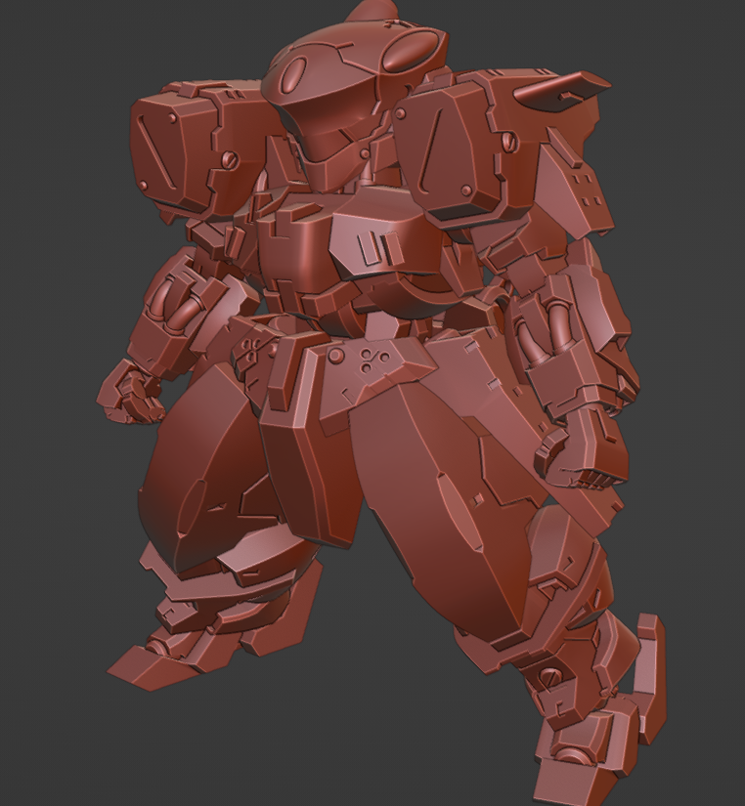Click the foot with the upright heel plate
Viewport: 745px width, 806px height.
pyautogui.click(x=599, y=733)
